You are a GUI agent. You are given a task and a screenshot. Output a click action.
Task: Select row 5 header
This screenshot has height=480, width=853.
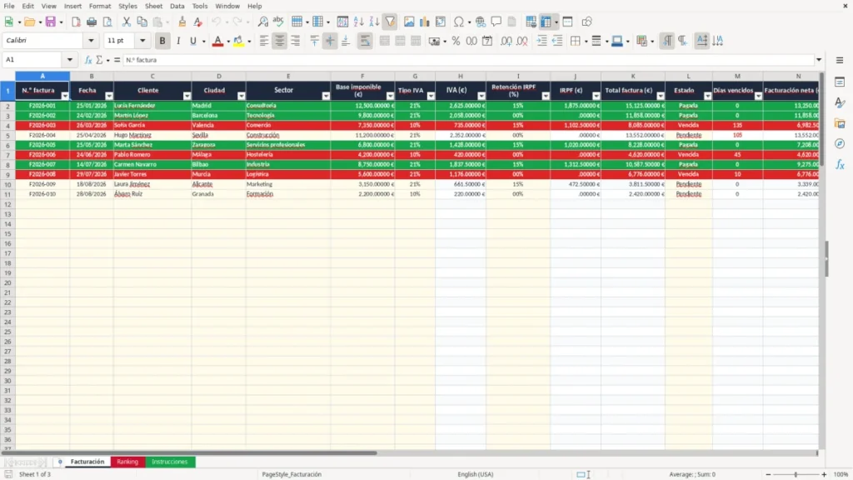(x=7, y=136)
